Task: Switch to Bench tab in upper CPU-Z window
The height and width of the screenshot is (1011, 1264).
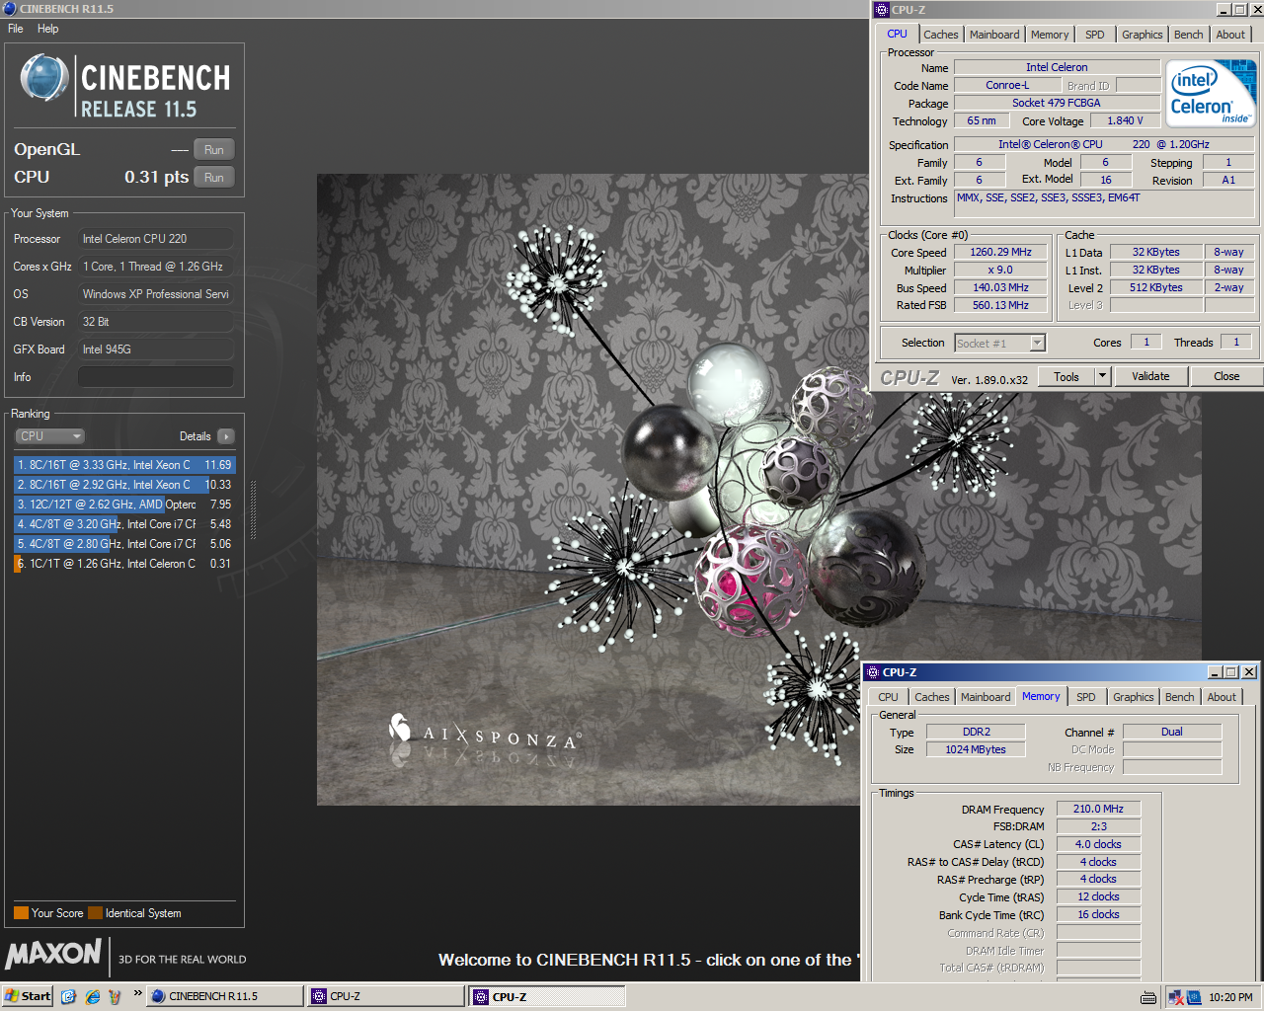Action: [1189, 35]
